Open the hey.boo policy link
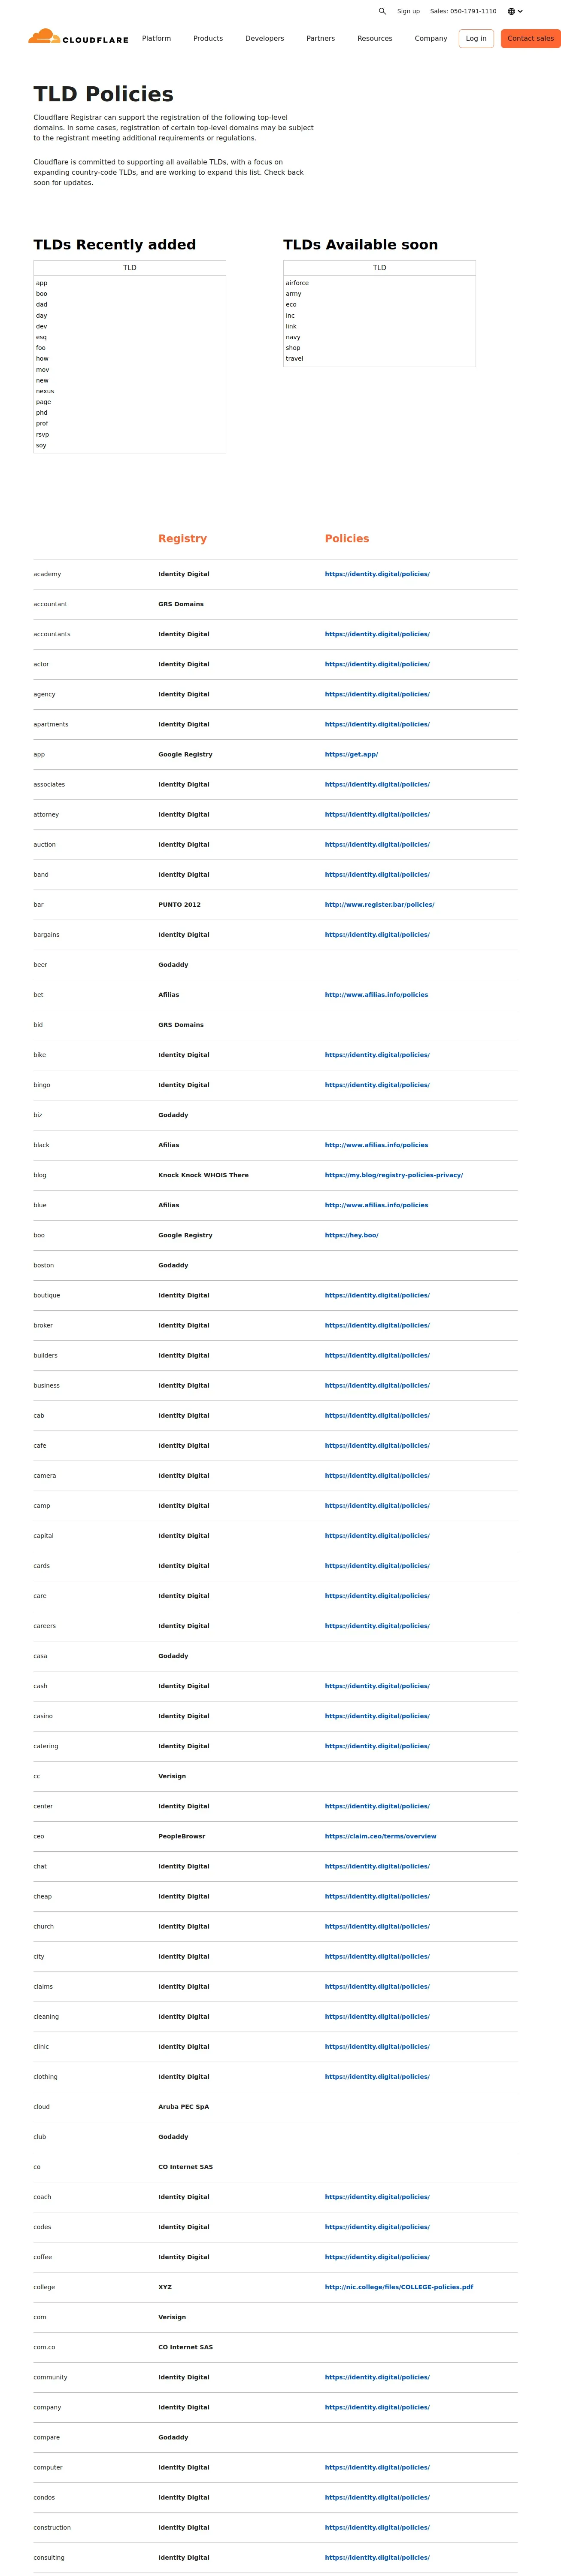 (351, 1235)
